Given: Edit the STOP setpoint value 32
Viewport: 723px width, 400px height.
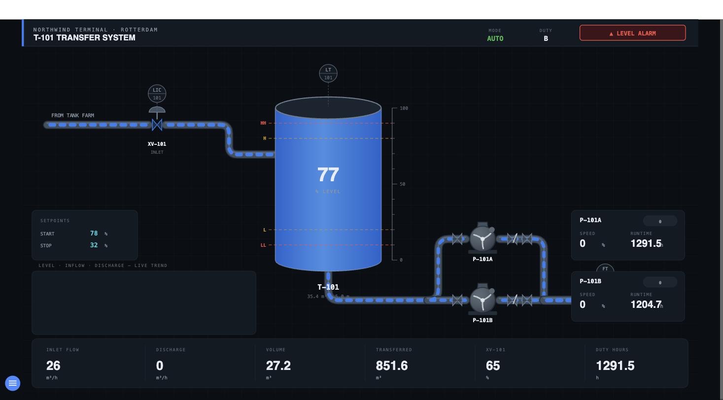Looking at the screenshot, I should [94, 245].
